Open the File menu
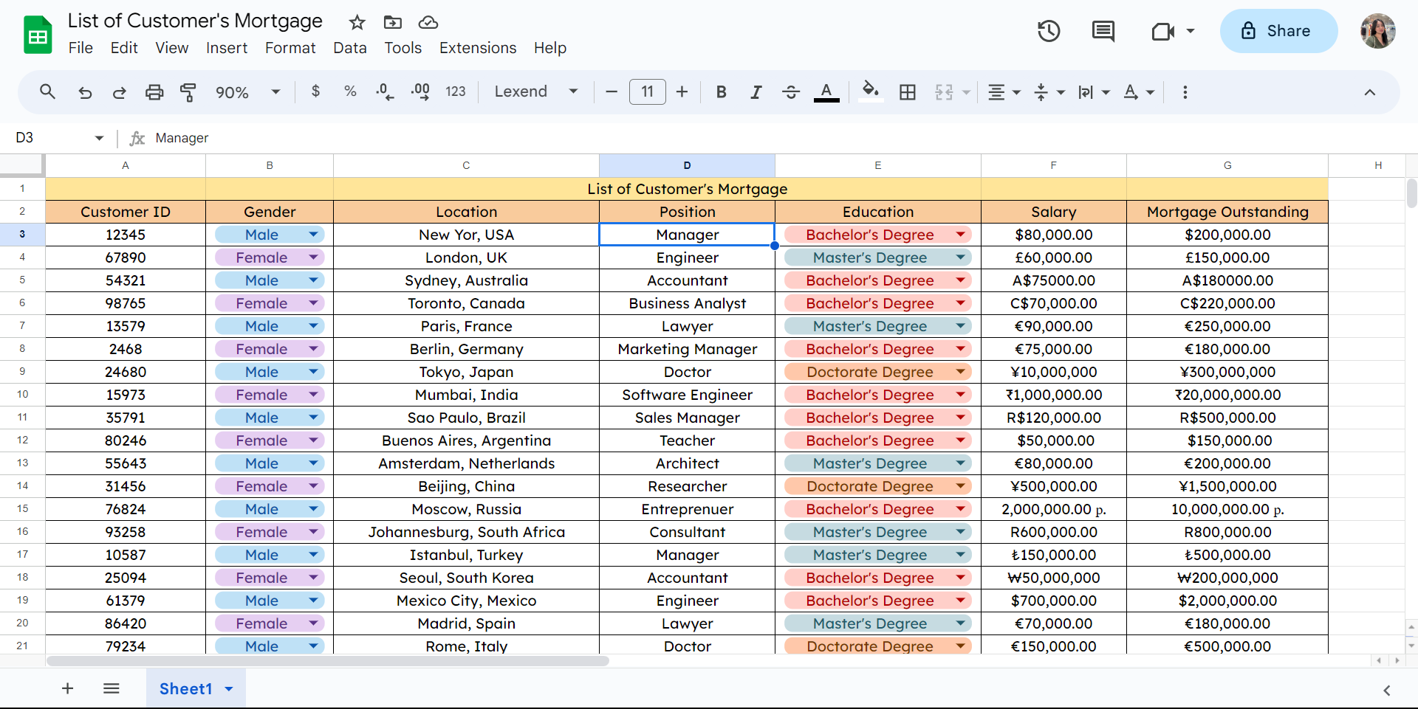1418x709 pixels. click(x=81, y=48)
